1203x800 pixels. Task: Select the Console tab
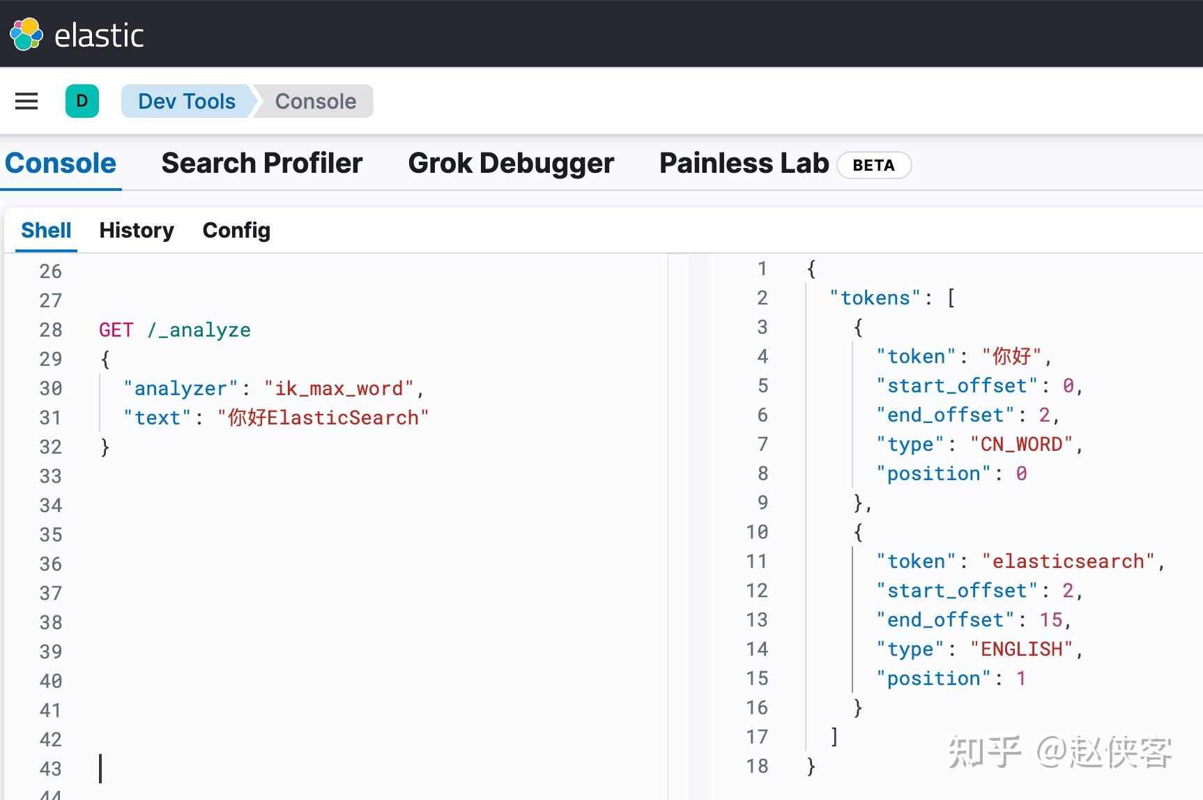pyautogui.click(x=61, y=163)
